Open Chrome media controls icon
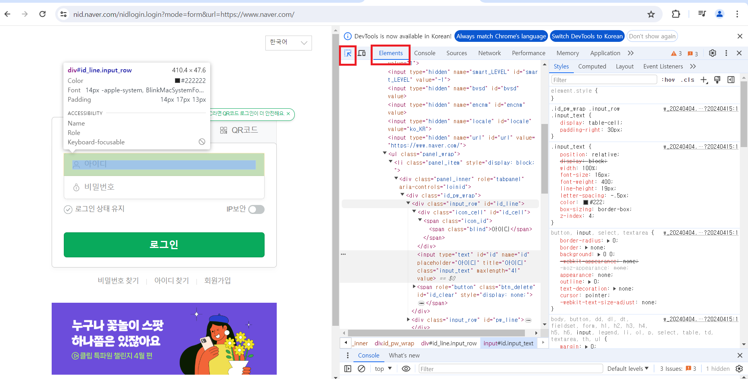Viewport: 748px width, 379px height. click(702, 14)
